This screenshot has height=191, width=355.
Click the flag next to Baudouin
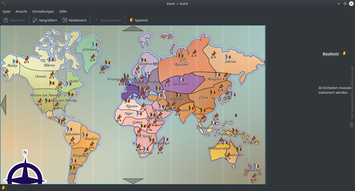click(344, 53)
